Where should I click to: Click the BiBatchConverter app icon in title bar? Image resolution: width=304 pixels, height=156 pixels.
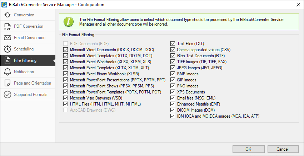[x=4, y=4]
